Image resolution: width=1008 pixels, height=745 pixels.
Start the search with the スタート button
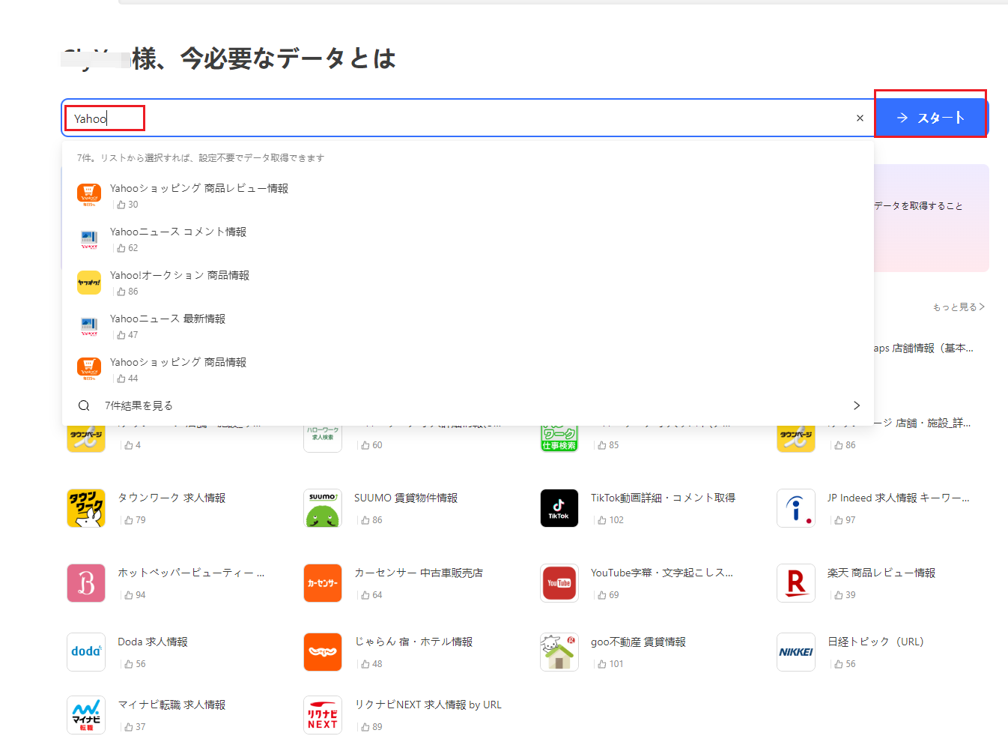click(x=931, y=118)
